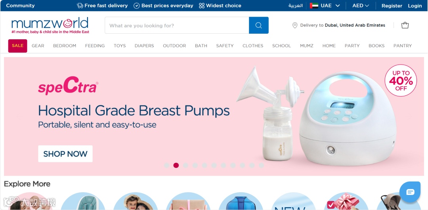Click the blue search magnifier button
Image resolution: width=428 pixels, height=210 pixels.
258,25
